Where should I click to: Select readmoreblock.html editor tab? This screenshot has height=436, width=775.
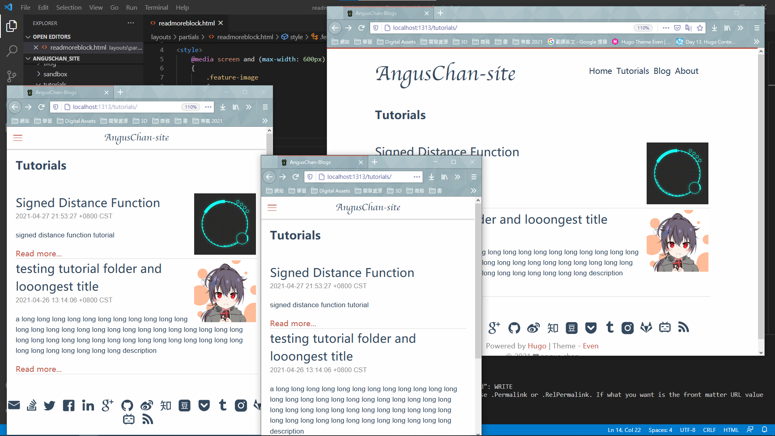pyautogui.click(x=186, y=23)
